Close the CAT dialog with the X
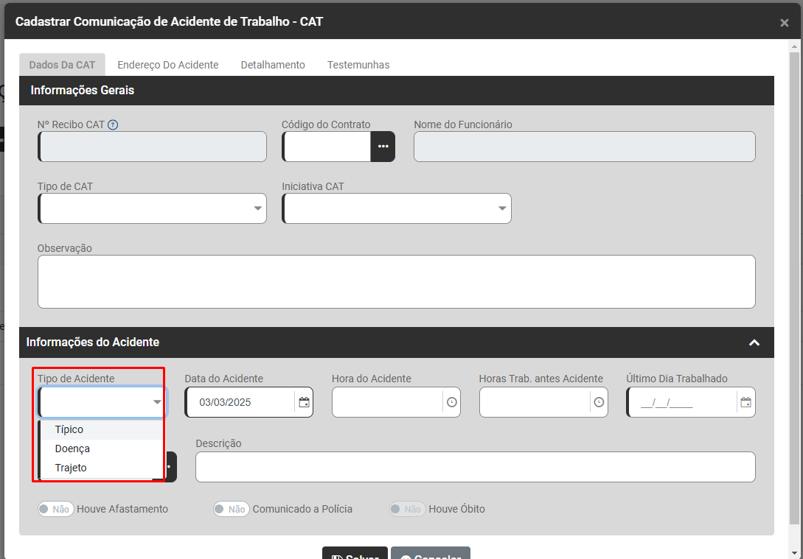Image resolution: width=803 pixels, height=559 pixels. click(784, 23)
